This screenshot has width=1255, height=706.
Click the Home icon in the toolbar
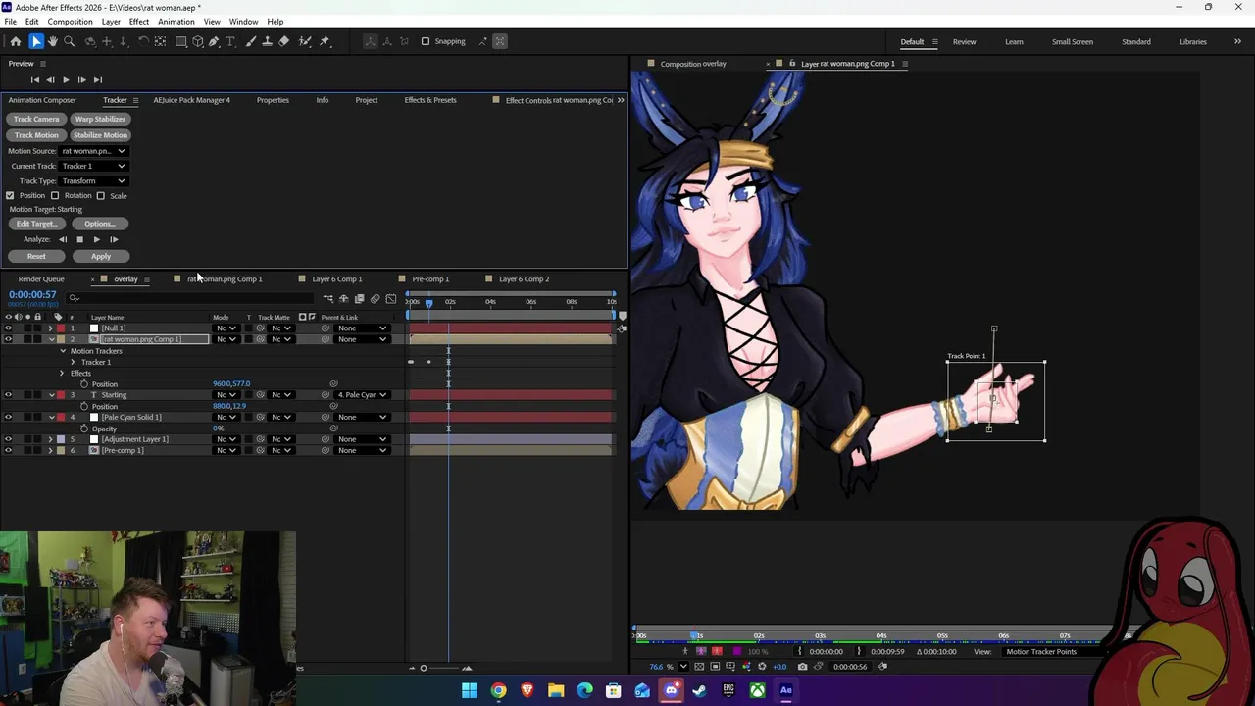pyautogui.click(x=16, y=41)
